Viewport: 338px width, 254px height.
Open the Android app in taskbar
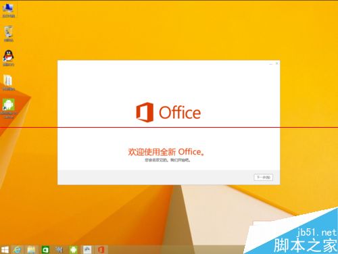click(73, 249)
